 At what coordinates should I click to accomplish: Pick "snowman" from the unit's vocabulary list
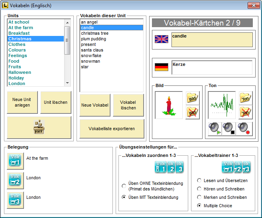click(x=91, y=61)
